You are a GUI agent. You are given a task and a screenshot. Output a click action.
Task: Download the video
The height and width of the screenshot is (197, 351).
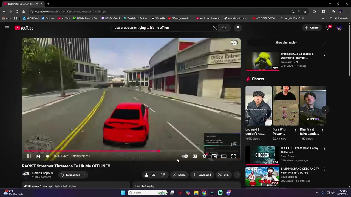[202, 175]
